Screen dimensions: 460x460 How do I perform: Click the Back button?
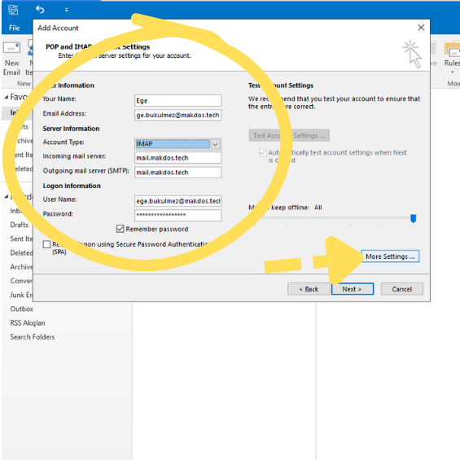pyautogui.click(x=309, y=289)
